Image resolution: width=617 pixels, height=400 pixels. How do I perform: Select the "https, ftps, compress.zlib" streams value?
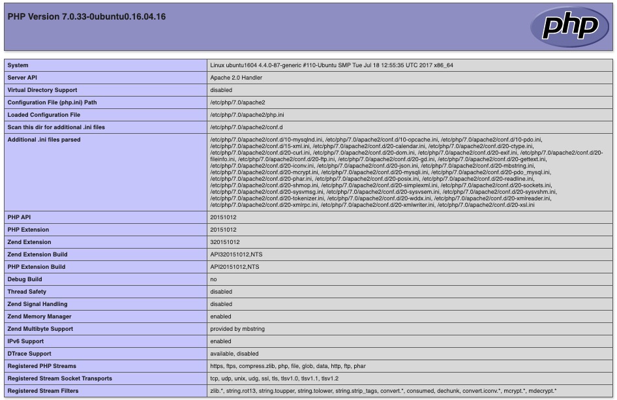(288, 366)
